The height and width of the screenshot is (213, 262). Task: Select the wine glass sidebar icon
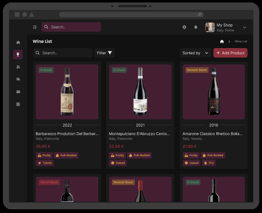click(x=18, y=54)
